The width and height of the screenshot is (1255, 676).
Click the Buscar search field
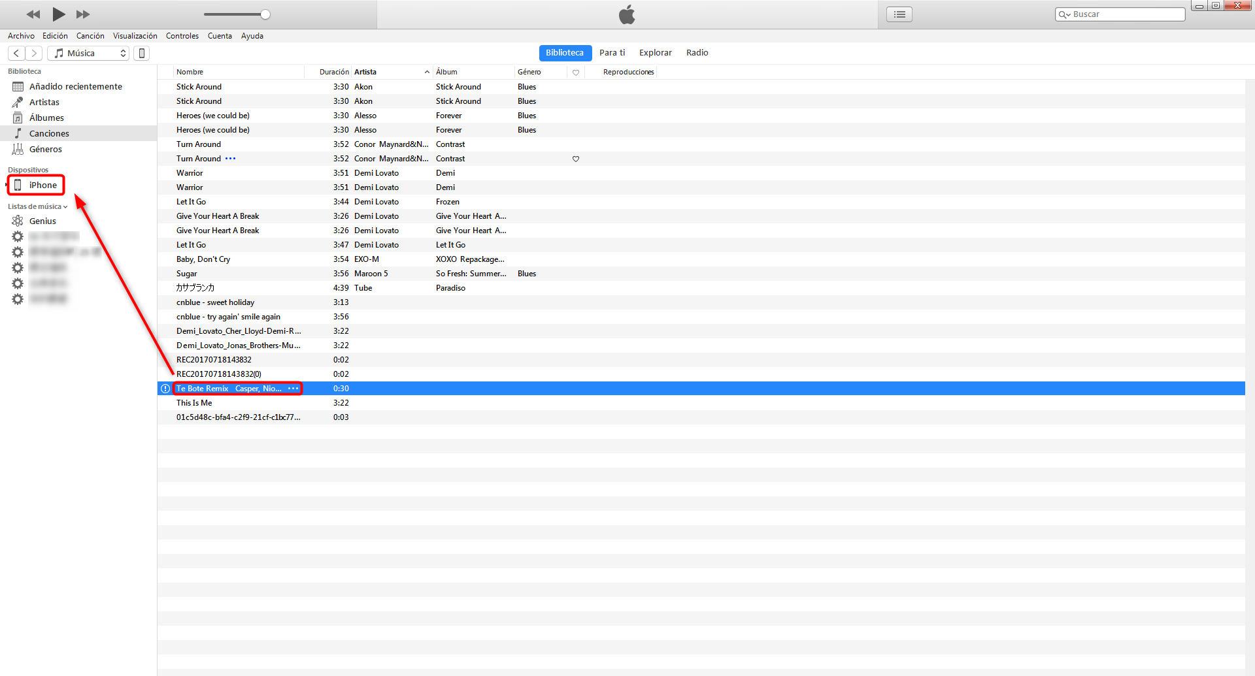[1119, 14]
